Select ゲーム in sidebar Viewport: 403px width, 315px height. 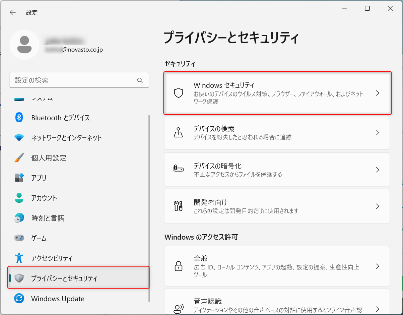click(78, 238)
